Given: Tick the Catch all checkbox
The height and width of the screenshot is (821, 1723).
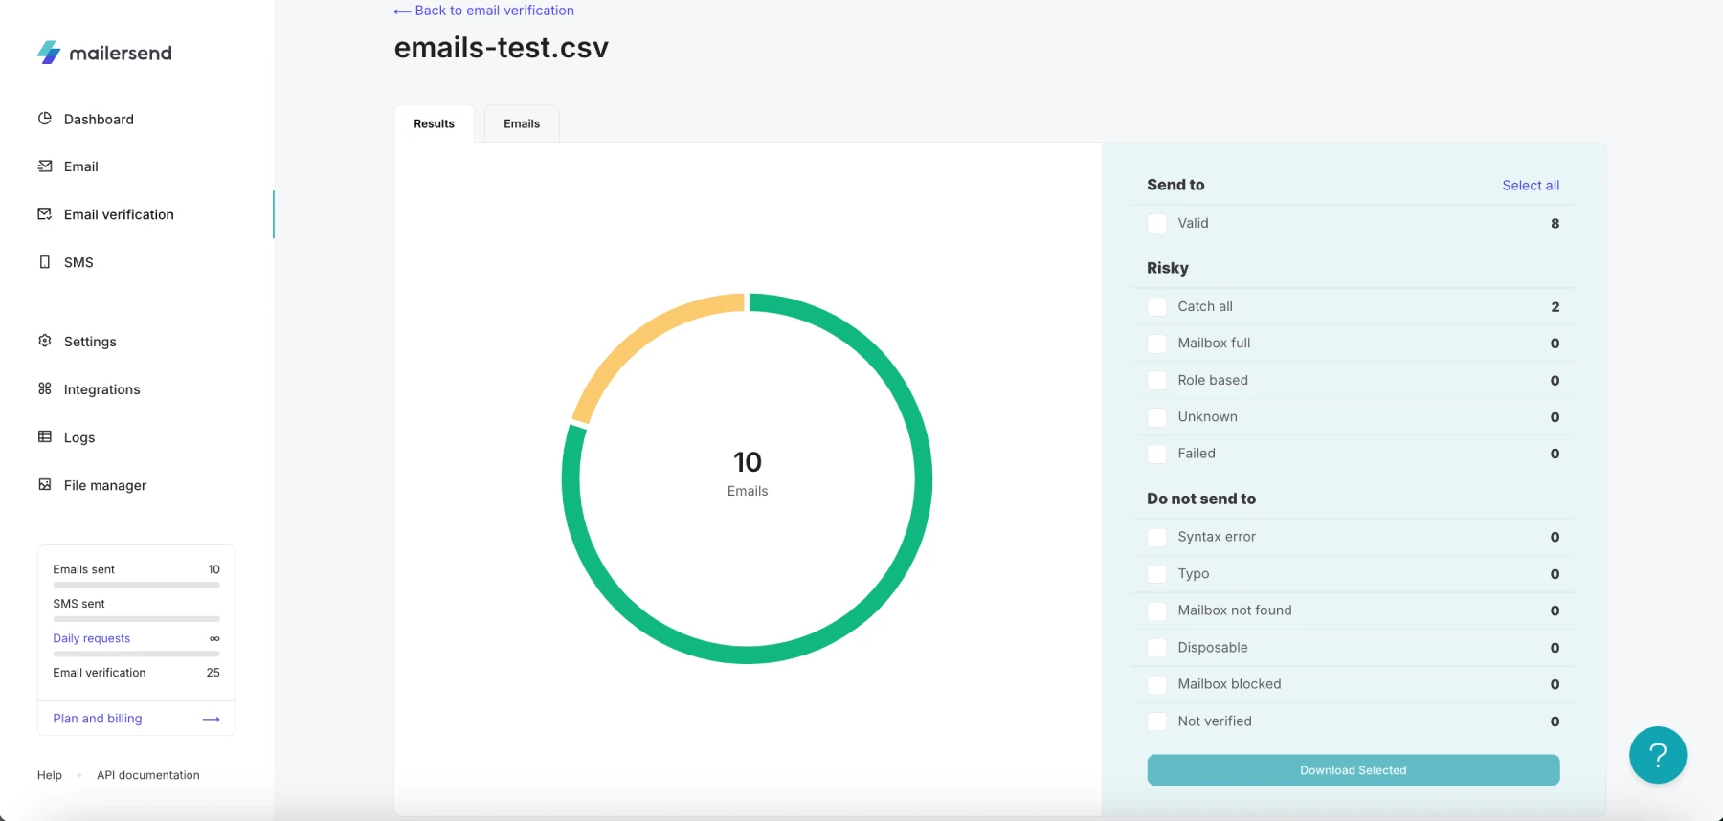Looking at the screenshot, I should click(1156, 307).
